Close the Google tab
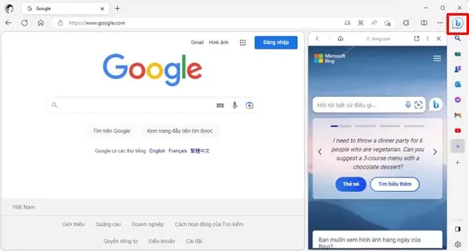The image size is (469, 251). [102, 9]
